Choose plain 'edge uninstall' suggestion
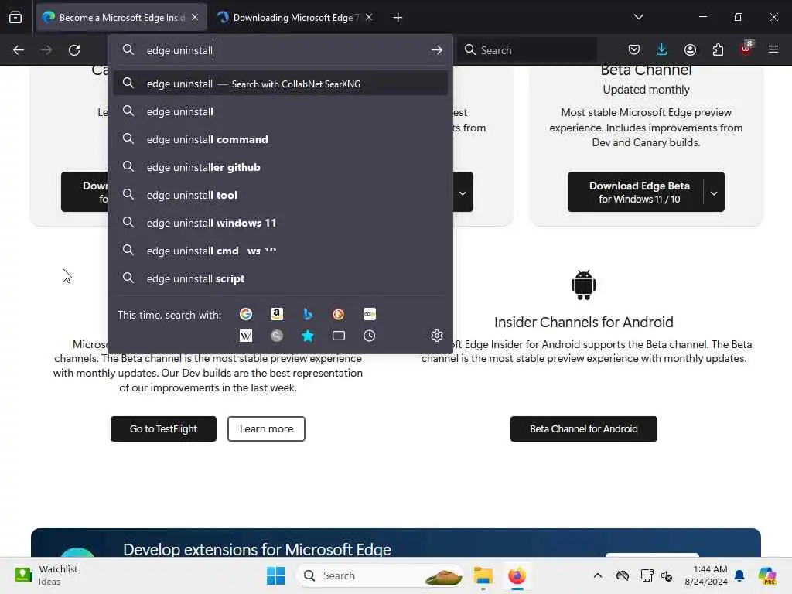 pyautogui.click(x=280, y=111)
